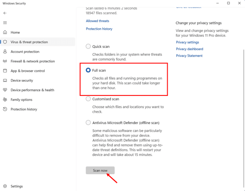Image resolution: width=245 pixels, height=191 pixels.
Task: Open Account protection section
Action: (x=38, y=51)
